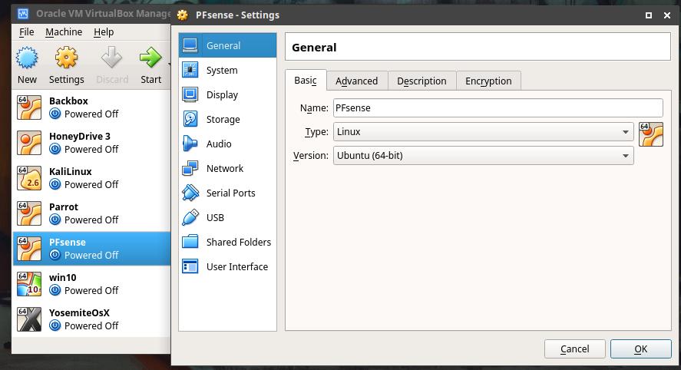Switch to the Encryption tab

[x=488, y=81]
